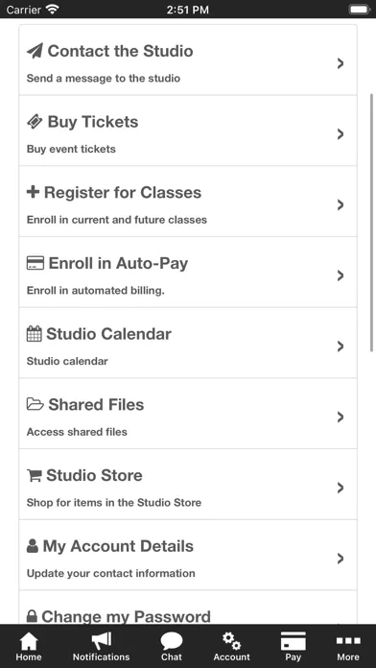The image size is (376, 668).
Task: Open the Pay tab
Action: [293, 647]
